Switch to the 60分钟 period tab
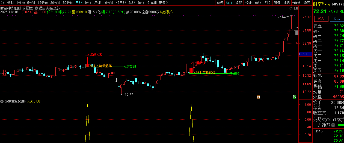344x143 pixels. [x=68, y=3]
